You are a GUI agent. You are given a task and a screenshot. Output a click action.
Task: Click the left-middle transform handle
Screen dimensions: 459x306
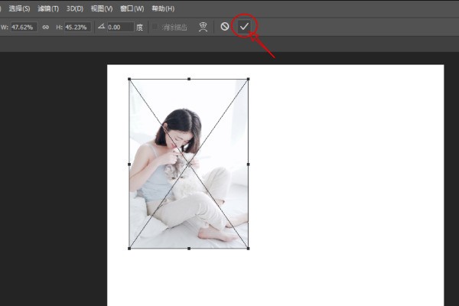pyautogui.click(x=129, y=164)
